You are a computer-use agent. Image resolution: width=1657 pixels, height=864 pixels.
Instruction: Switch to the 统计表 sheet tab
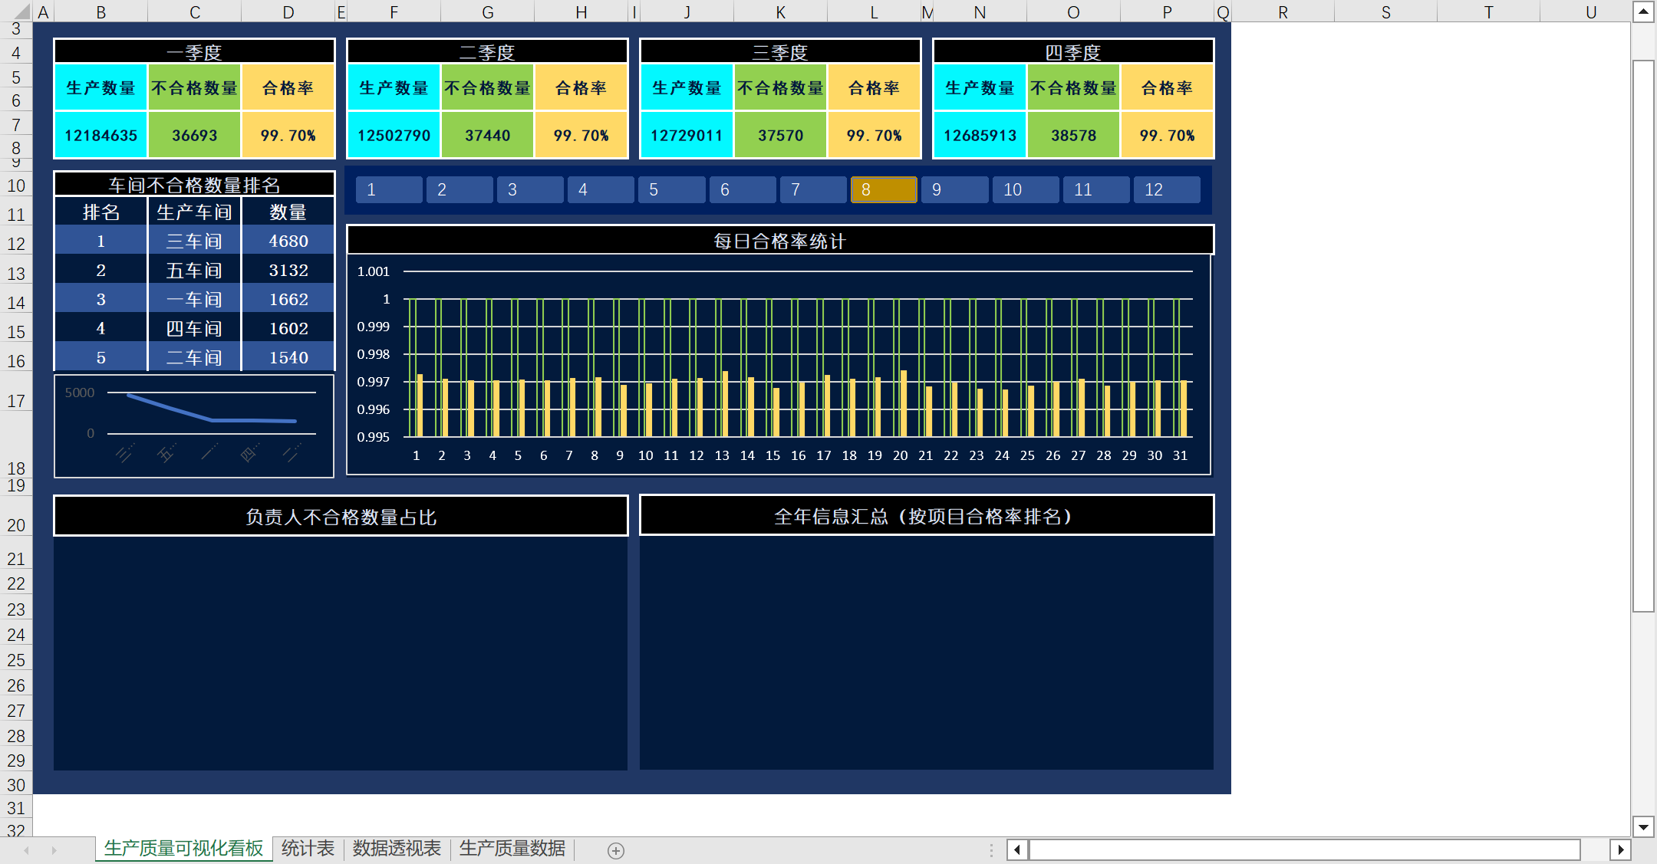click(308, 849)
